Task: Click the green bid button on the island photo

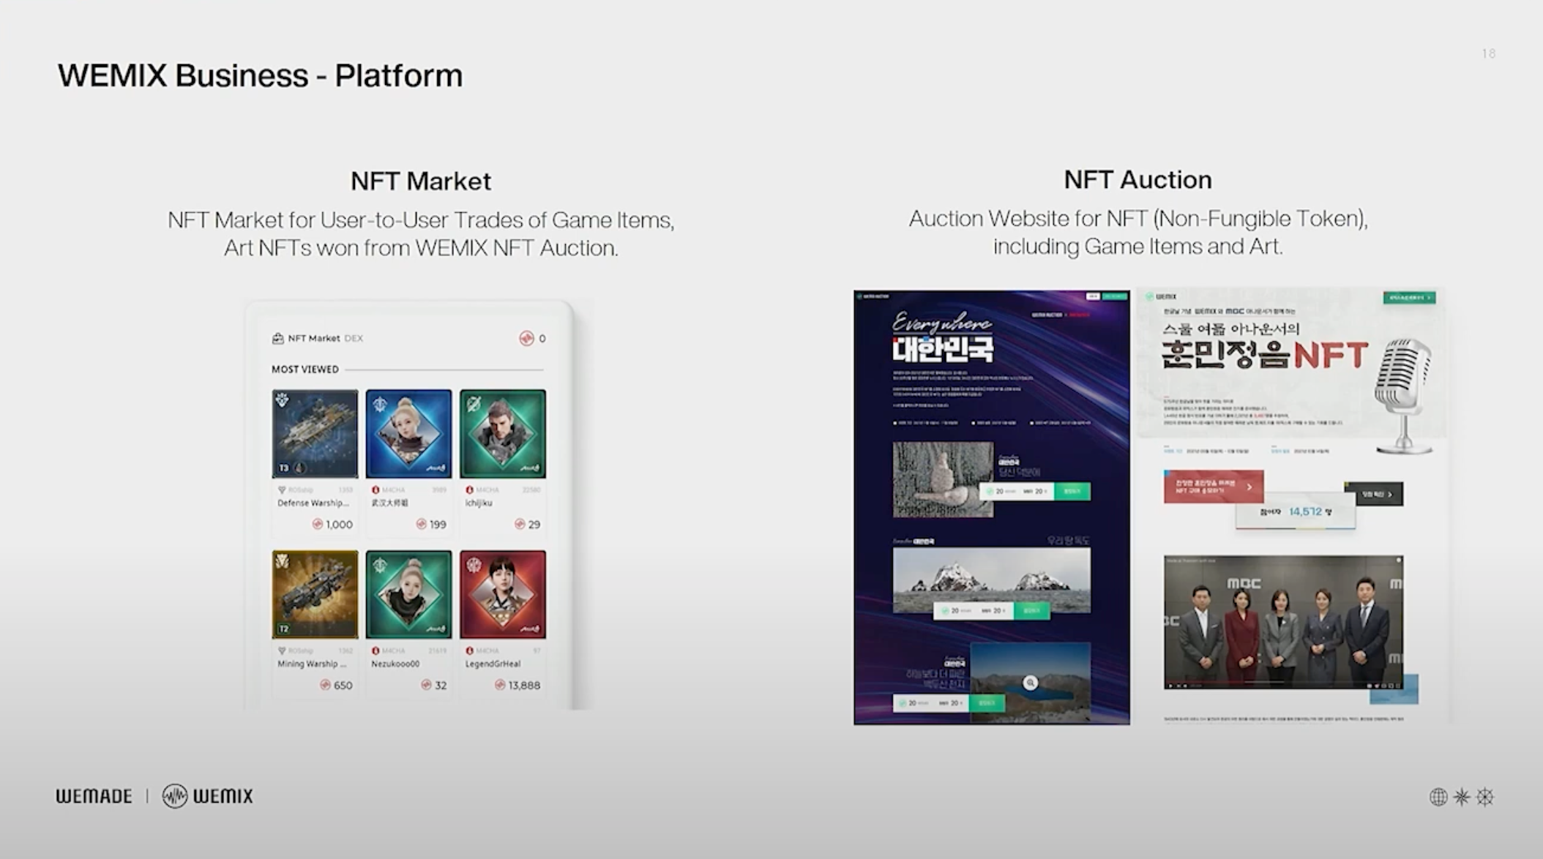Action: (x=1031, y=610)
